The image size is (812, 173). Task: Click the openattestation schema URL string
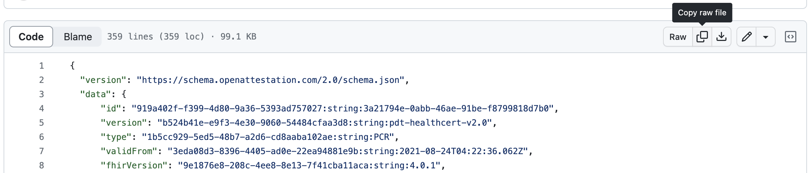coord(273,80)
